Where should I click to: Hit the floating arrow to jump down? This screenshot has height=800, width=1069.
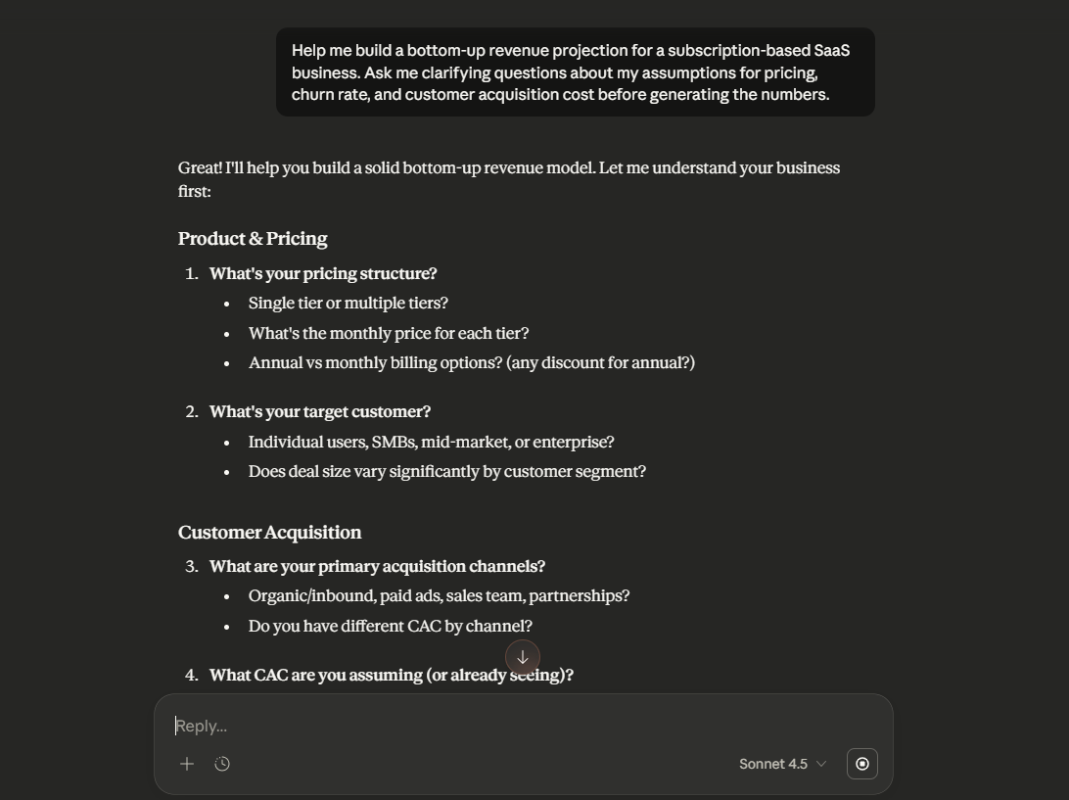point(523,657)
